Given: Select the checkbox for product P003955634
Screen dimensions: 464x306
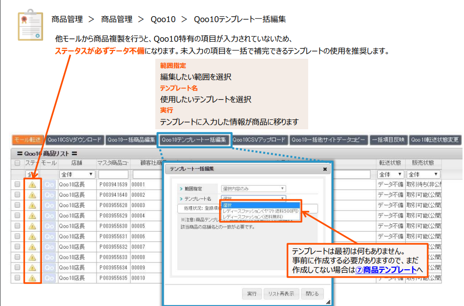Looking at the screenshot, I should [x=18, y=267].
